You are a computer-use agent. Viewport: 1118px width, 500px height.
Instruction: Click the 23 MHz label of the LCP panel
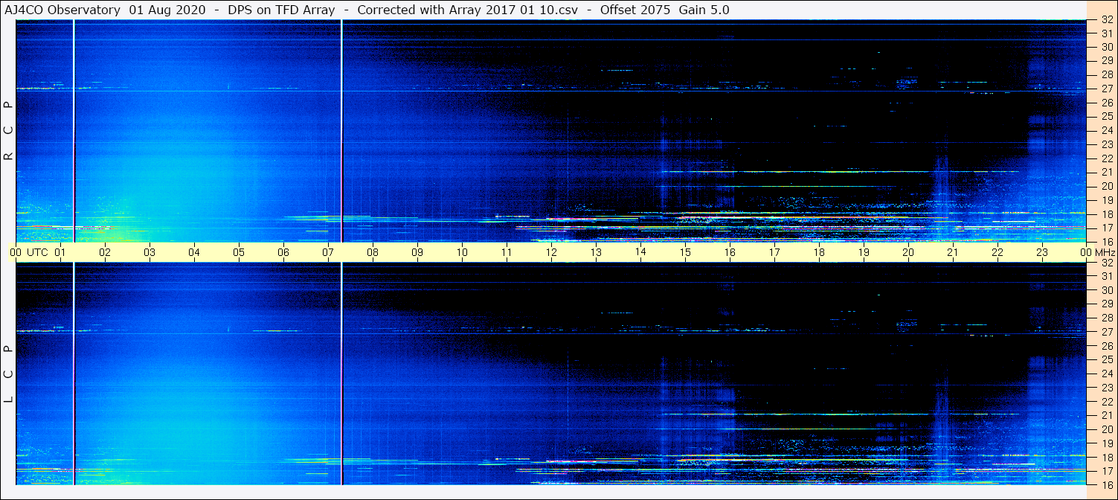tap(1107, 388)
